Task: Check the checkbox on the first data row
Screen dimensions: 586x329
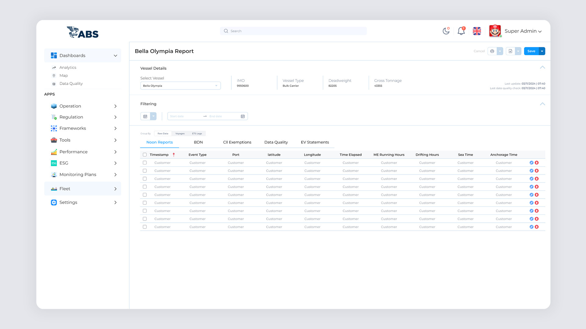Action: pyautogui.click(x=145, y=162)
